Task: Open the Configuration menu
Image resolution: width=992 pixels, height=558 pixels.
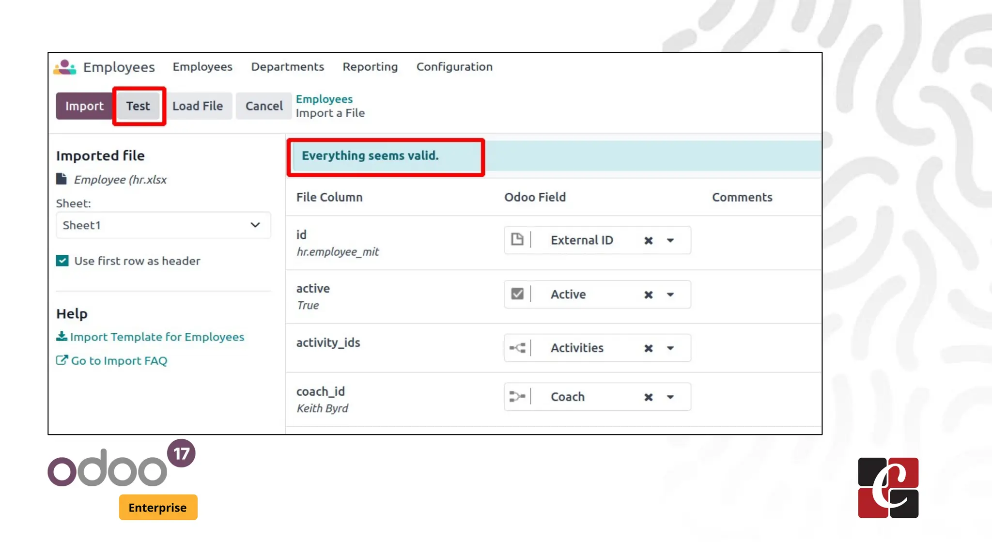Action: [454, 67]
